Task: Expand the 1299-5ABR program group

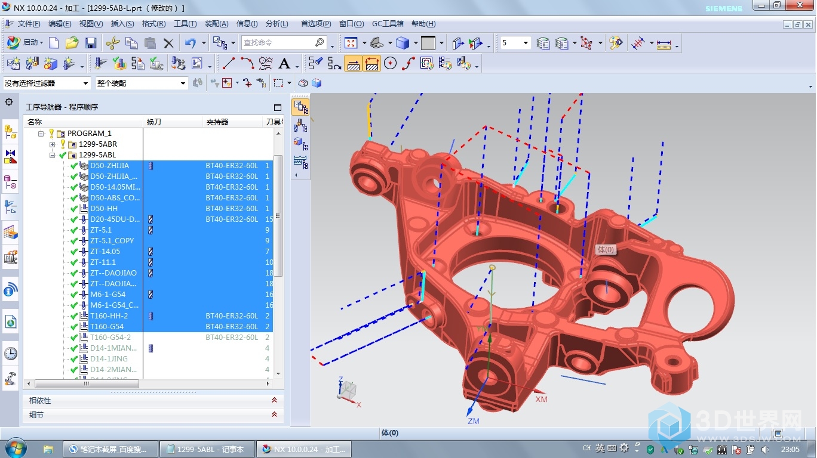Action: tap(53, 144)
